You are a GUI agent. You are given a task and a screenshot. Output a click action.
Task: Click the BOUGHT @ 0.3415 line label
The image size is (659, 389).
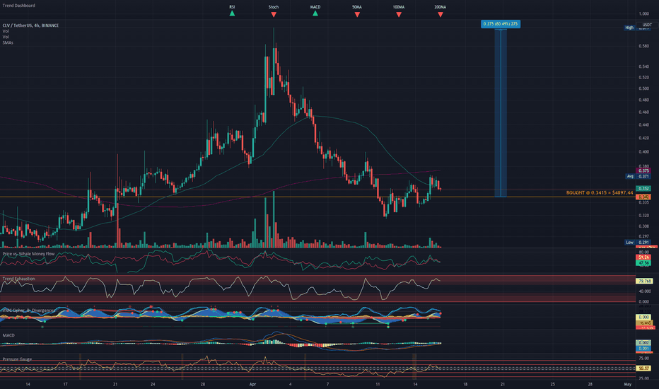click(600, 192)
